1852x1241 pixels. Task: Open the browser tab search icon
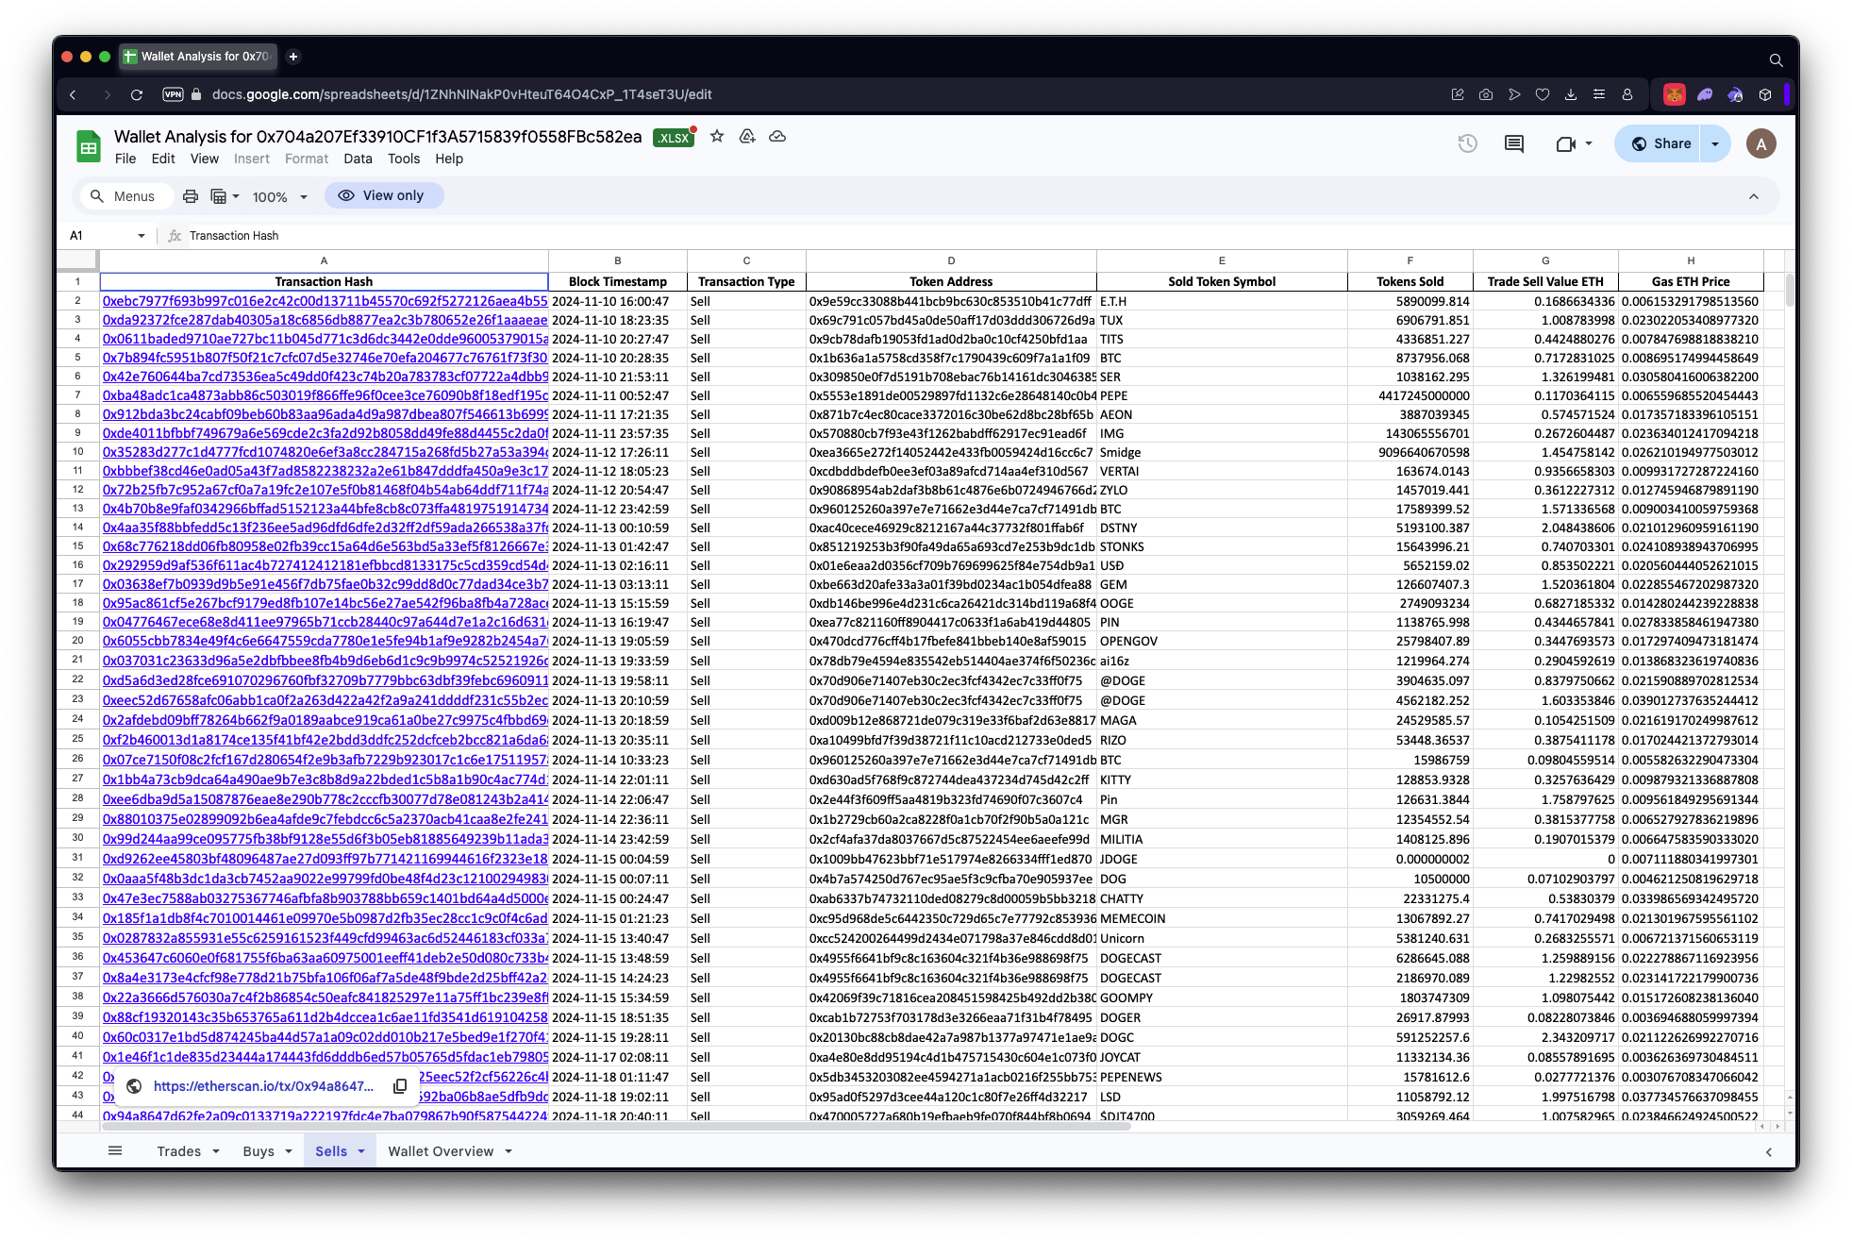pyautogui.click(x=1776, y=59)
